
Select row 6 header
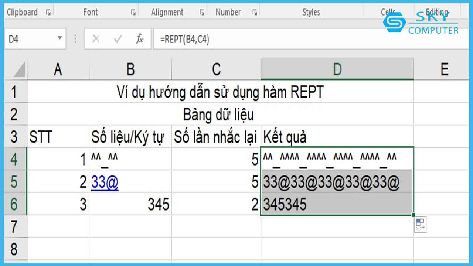[16, 204]
